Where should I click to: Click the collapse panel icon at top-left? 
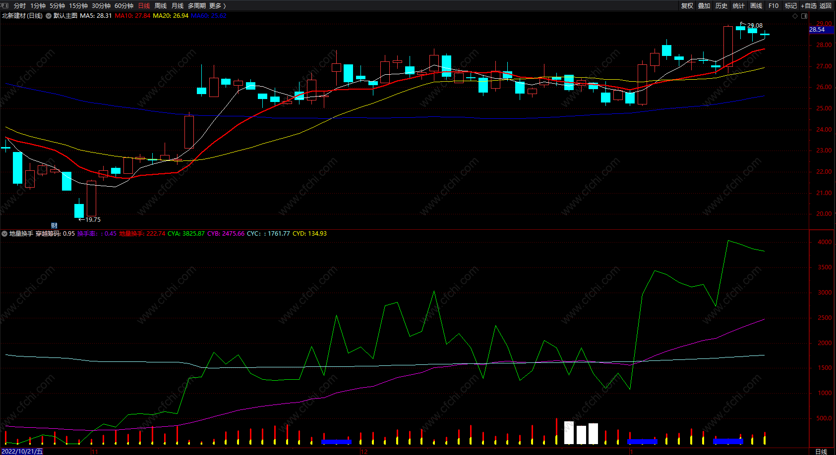[x=5, y=5]
